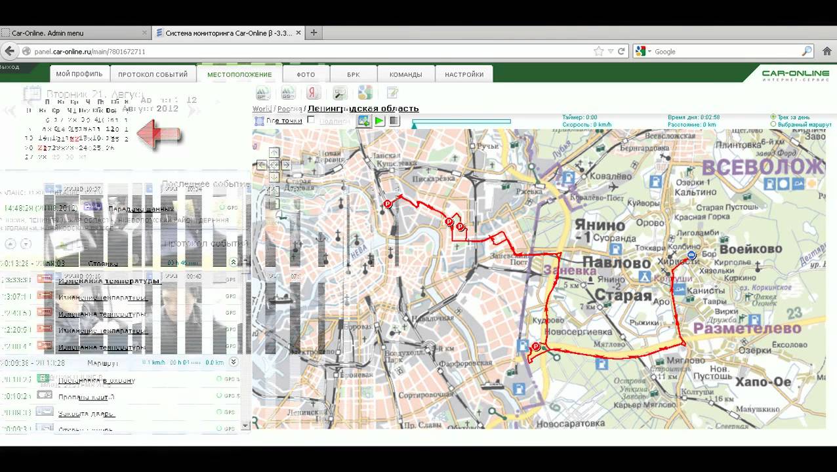Go to the next month in the calendar

[192, 111]
